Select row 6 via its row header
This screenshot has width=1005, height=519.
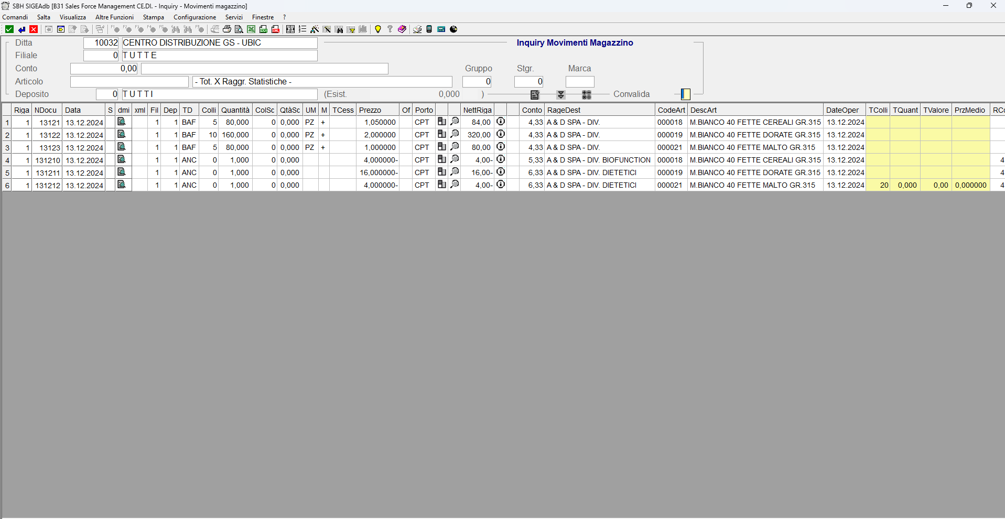[x=7, y=186]
